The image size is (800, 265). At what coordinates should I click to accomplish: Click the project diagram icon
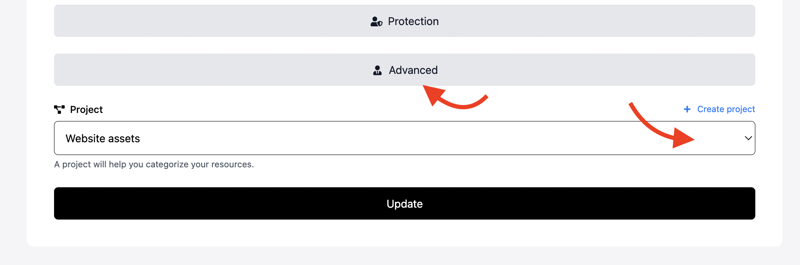(60, 110)
